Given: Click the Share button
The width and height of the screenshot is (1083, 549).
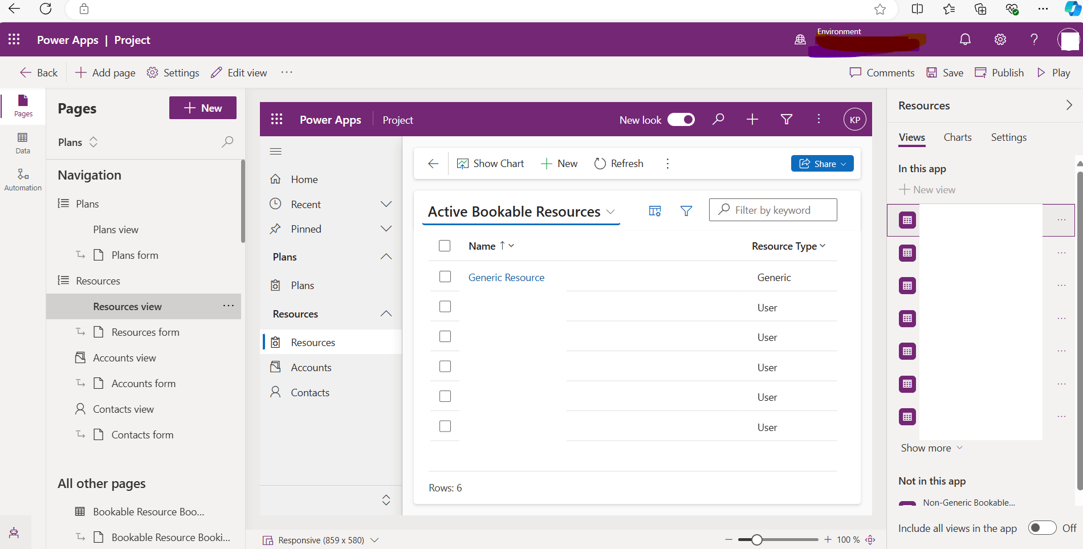Looking at the screenshot, I should tap(822, 164).
